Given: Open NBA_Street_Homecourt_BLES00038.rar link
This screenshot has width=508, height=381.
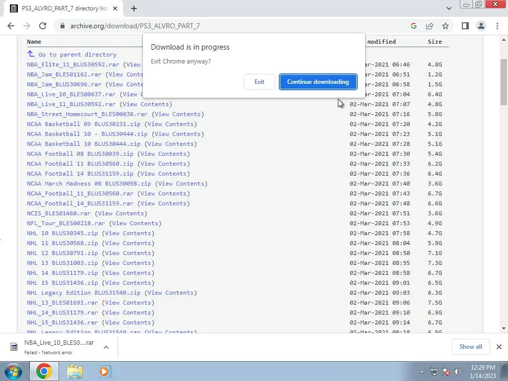Looking at the screenshot, I should pos(87,114).
